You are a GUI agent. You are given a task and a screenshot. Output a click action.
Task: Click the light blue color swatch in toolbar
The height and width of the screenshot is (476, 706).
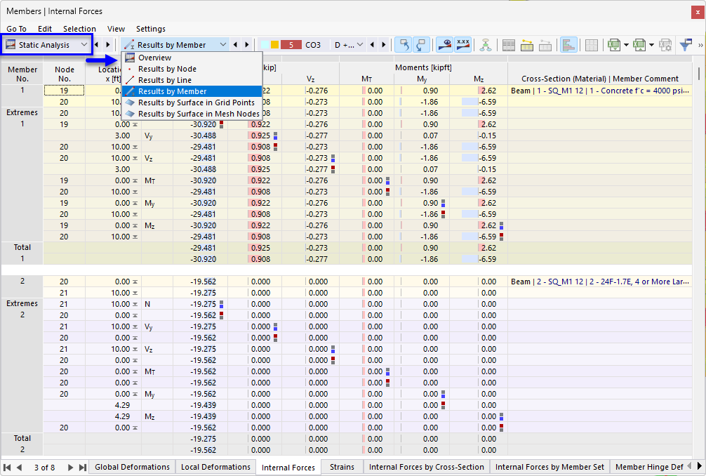(x=265, y=45)
